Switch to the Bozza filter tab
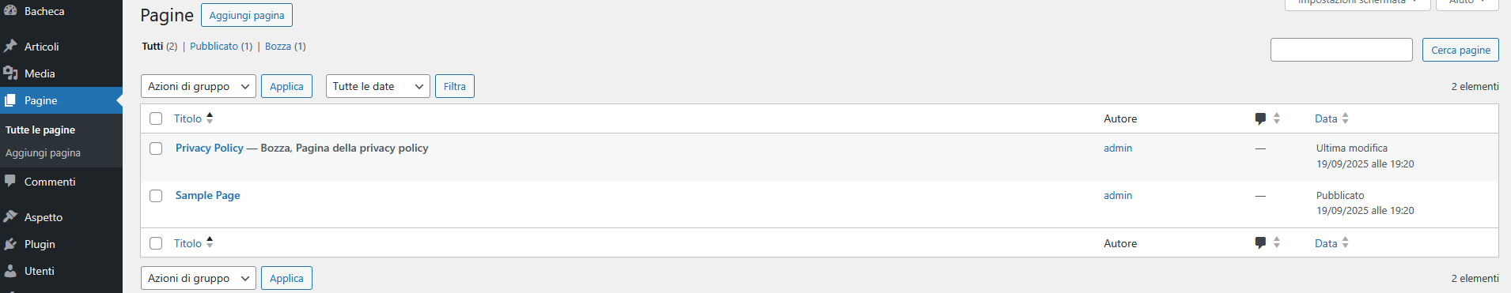Image resolution: width=1511 pixels, height=293 pixels. pyautogui.click(x=278, y=47)
